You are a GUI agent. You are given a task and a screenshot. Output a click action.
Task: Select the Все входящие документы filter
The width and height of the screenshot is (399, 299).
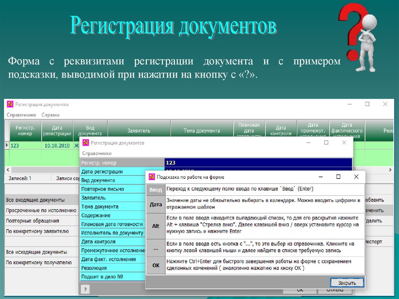tap(35, 200)
